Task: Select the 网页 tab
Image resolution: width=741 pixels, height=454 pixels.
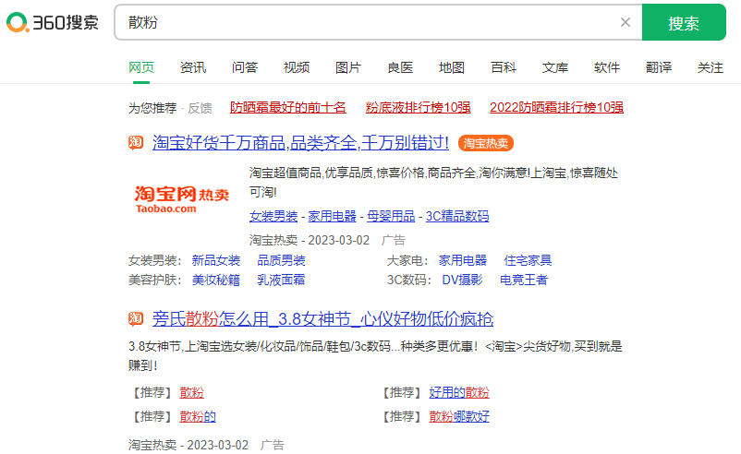Action: tap(141, 67)
